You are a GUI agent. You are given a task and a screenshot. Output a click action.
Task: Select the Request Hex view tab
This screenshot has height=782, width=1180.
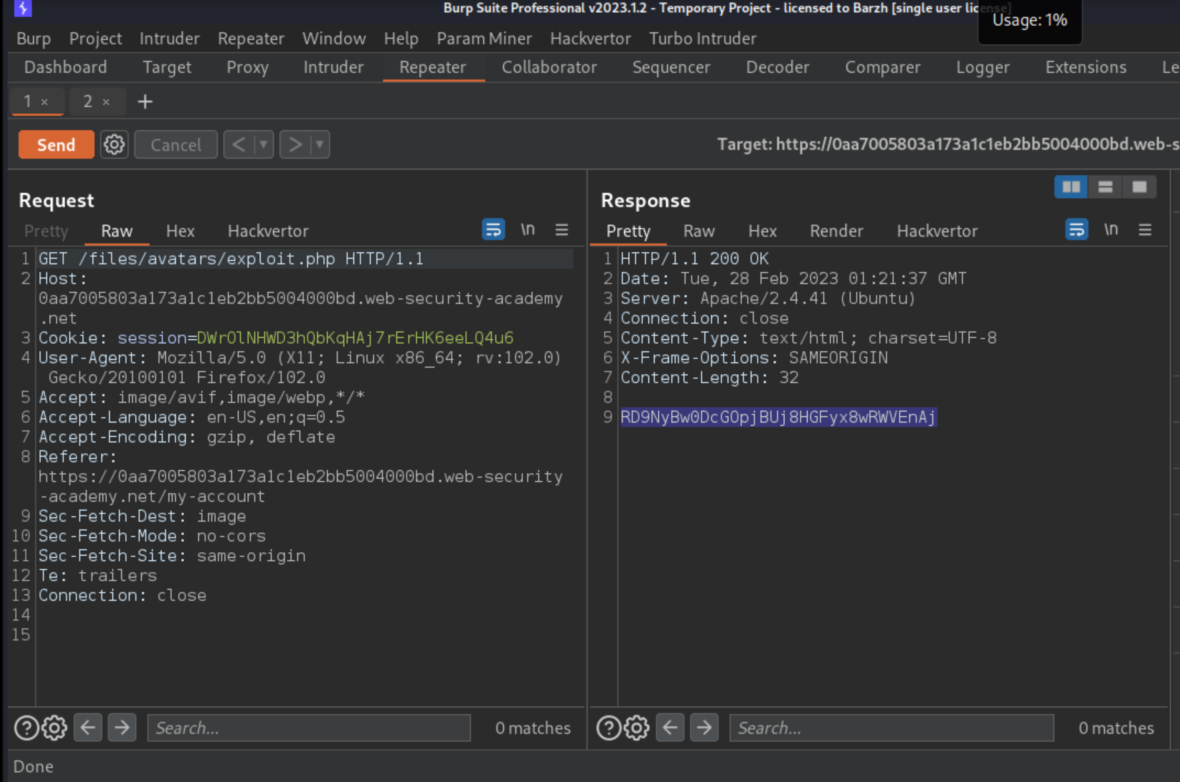click(x=180, y=231)
